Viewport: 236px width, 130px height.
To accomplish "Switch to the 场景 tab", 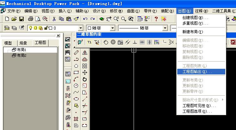I will pos(23,43).
